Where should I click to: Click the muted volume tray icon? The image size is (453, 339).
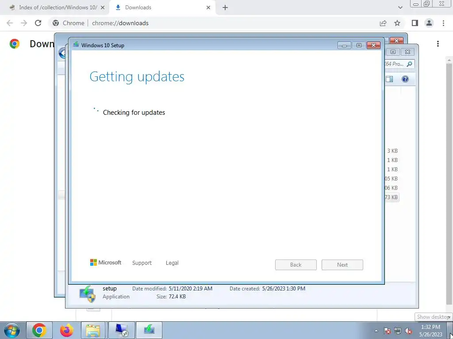[x=408, y=331]
